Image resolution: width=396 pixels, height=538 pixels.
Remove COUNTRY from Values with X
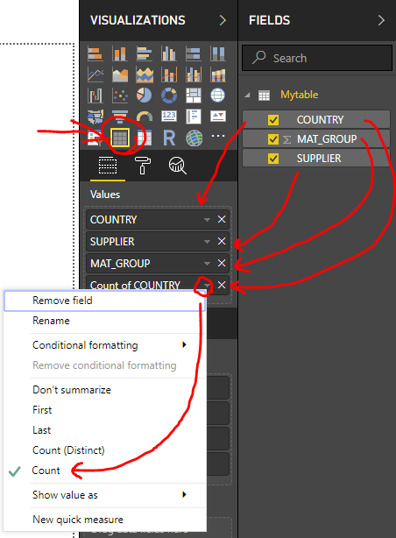click(222, 219)
